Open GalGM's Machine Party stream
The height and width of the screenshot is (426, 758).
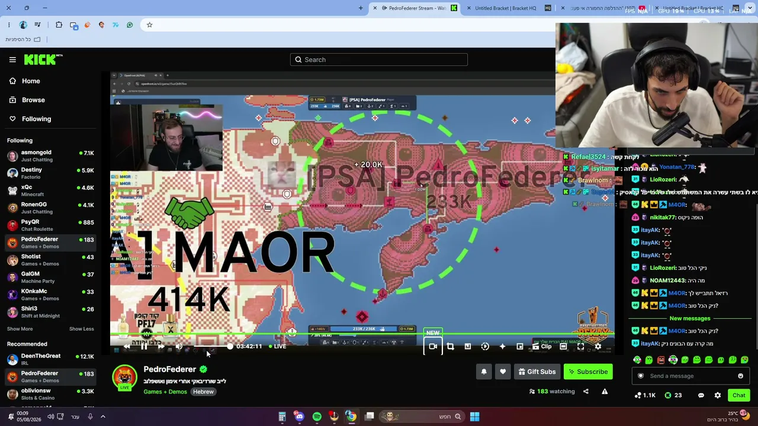pos(50,277)
